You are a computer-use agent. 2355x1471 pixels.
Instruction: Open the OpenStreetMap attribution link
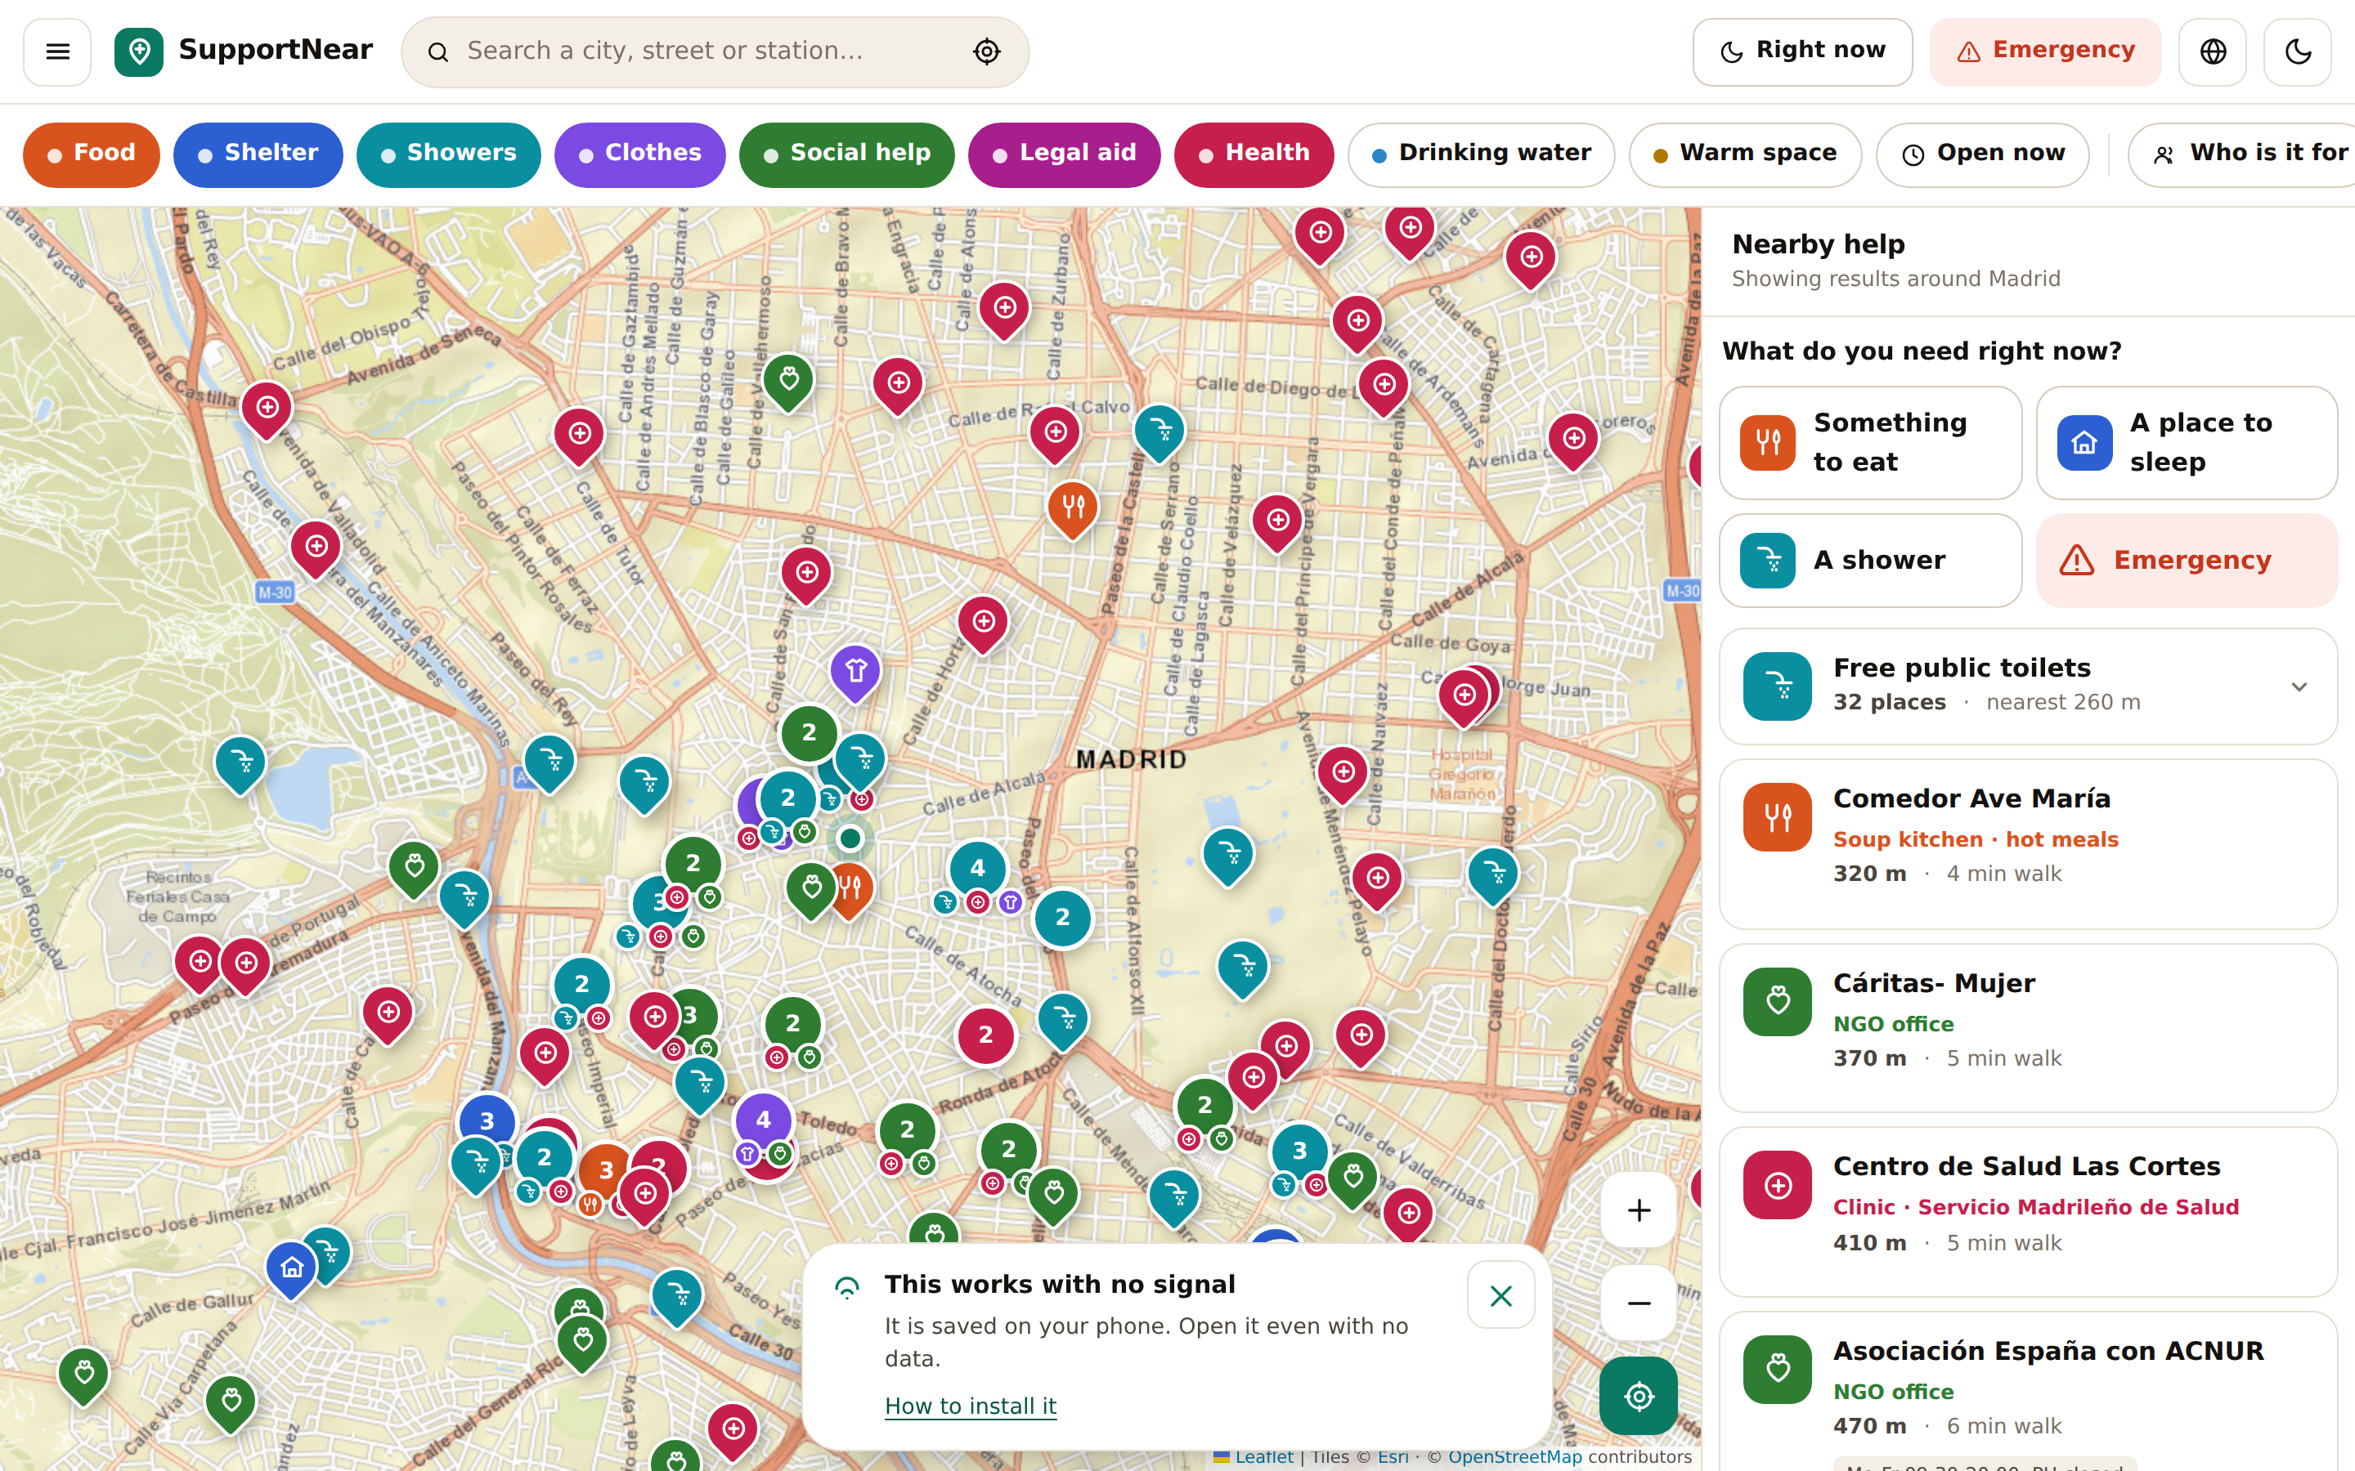(x=1514, y=1456)
